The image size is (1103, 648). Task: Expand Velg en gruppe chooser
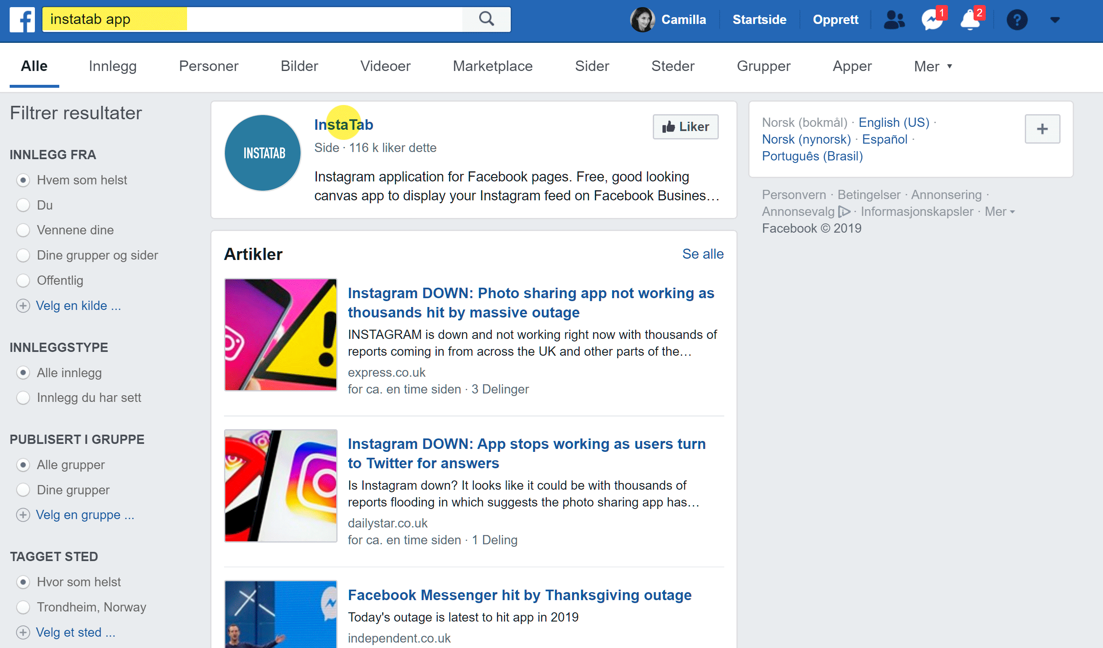pos(85,514)
